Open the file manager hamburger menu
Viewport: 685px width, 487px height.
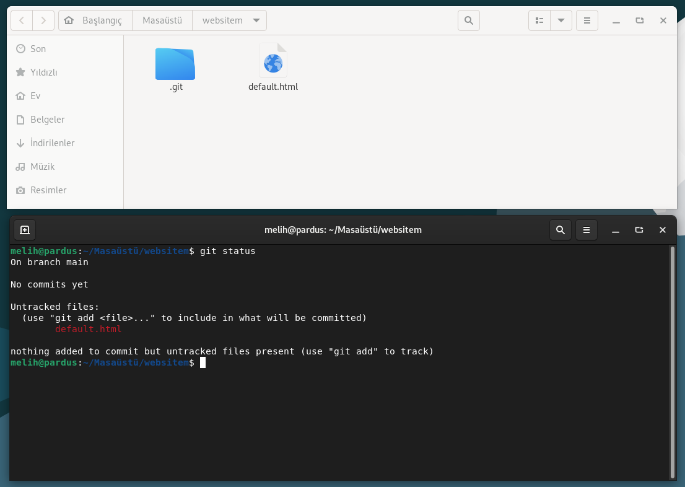point(587,20)
